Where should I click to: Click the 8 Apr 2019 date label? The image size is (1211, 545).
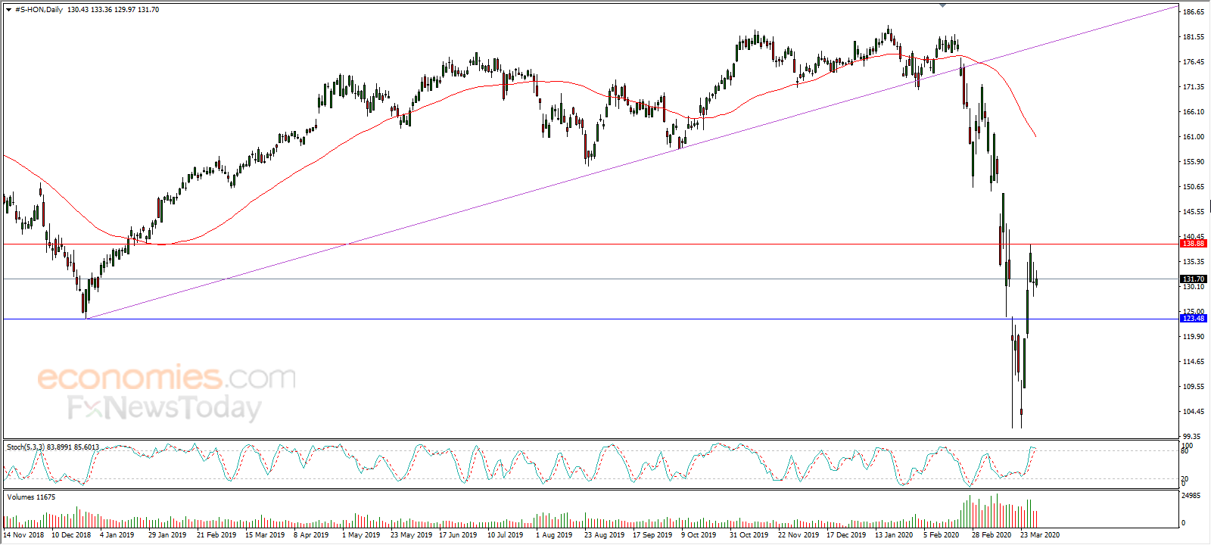[311, 535]
